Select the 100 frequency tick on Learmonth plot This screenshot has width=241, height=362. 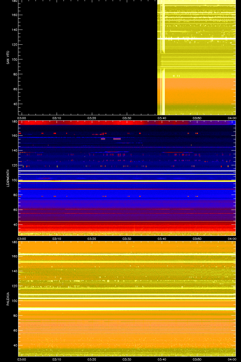(14, 180)
